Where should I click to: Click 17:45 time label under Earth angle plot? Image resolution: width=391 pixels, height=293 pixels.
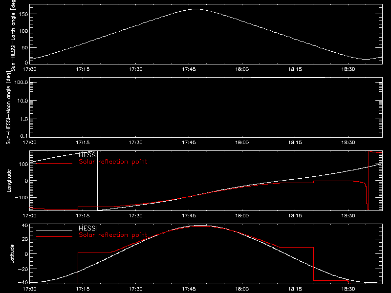(189, 69)
